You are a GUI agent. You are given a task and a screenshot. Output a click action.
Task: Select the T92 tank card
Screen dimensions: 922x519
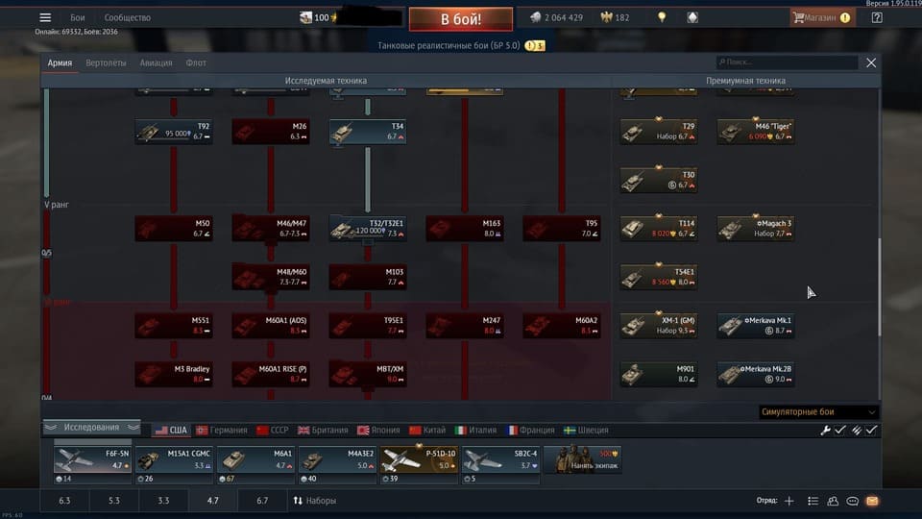[x=174, y=132]
